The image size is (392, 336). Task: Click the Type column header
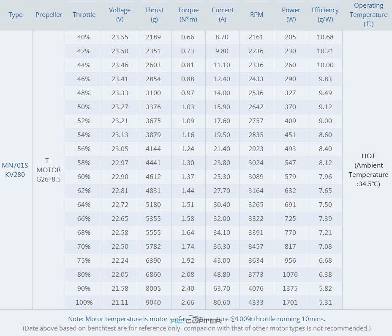[x=16, y=15]
